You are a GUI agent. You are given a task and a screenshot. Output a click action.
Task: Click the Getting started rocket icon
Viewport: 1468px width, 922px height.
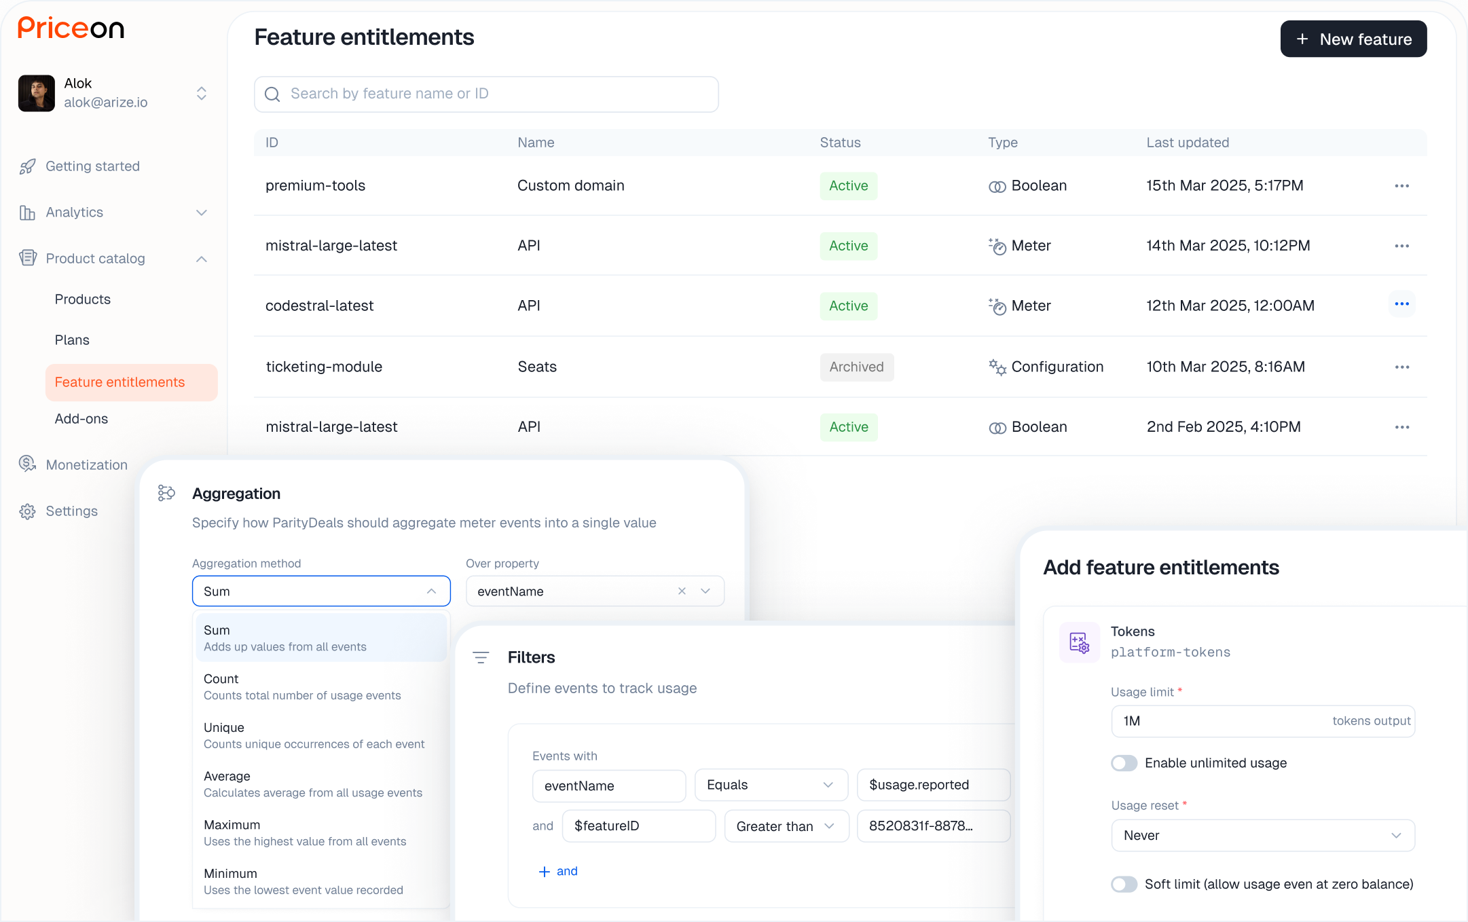[27, 166]
